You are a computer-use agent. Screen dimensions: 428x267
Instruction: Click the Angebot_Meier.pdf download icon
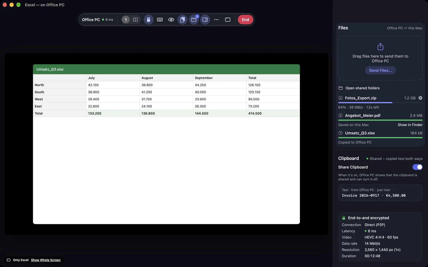341,116
